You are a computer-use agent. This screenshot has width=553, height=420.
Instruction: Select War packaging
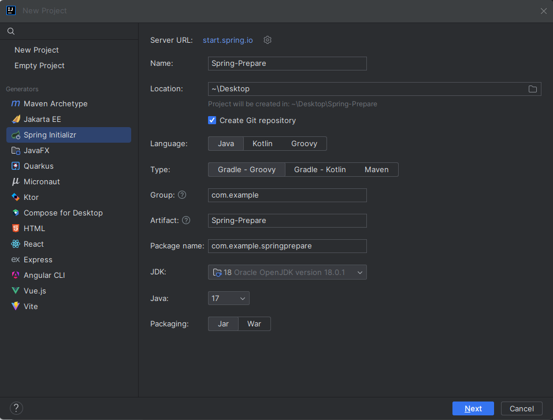pyautogui.click(x=254, y=324)
